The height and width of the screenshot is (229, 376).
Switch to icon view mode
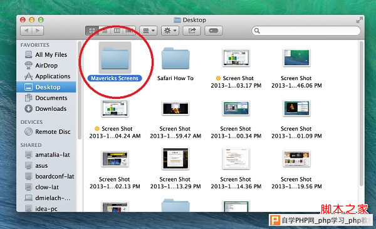(x=92, y=31)
